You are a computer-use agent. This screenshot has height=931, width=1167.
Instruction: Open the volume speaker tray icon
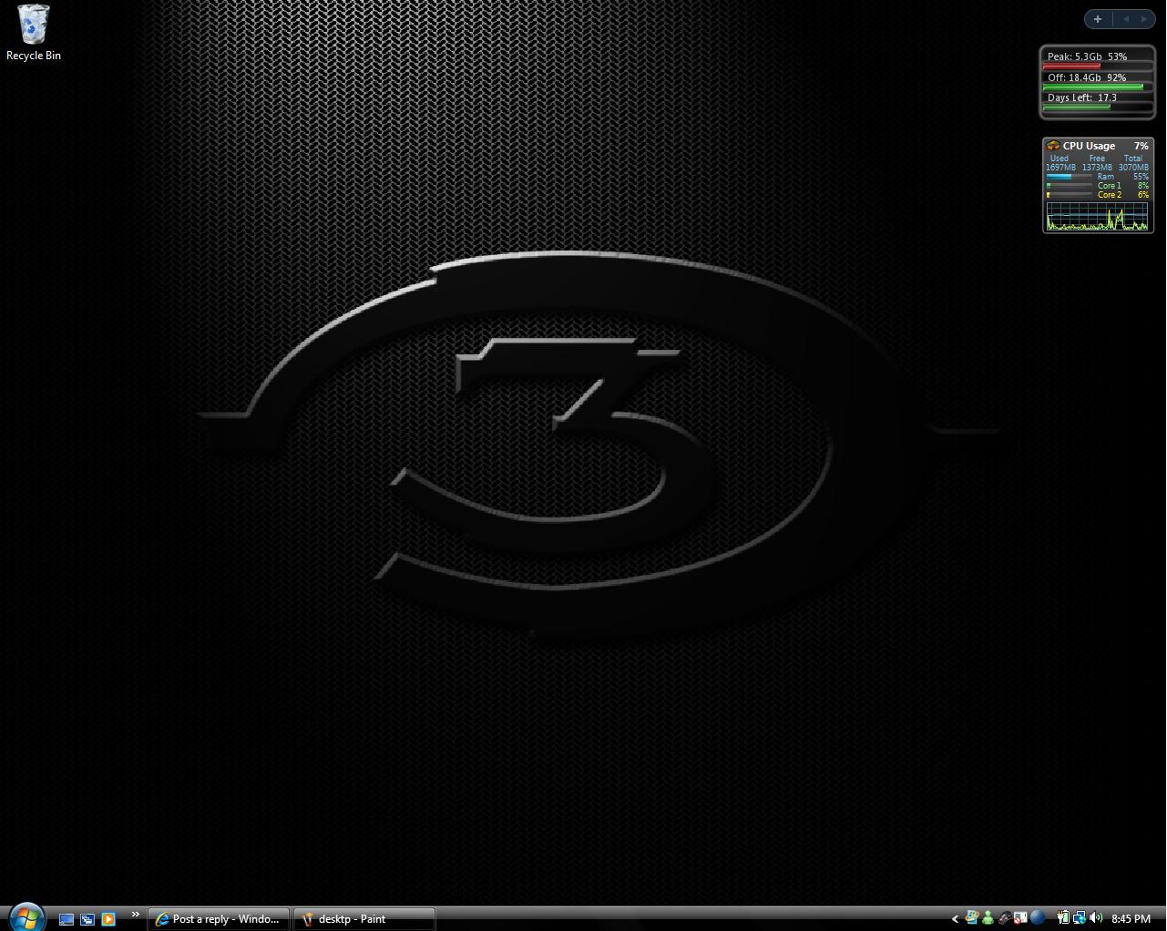click(x=1096, y=918)
